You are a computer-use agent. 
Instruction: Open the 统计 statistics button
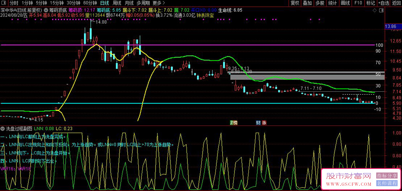click(332, 3)
